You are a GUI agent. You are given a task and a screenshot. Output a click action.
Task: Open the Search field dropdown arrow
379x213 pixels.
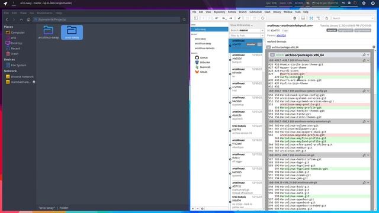[x=372, y=18]
